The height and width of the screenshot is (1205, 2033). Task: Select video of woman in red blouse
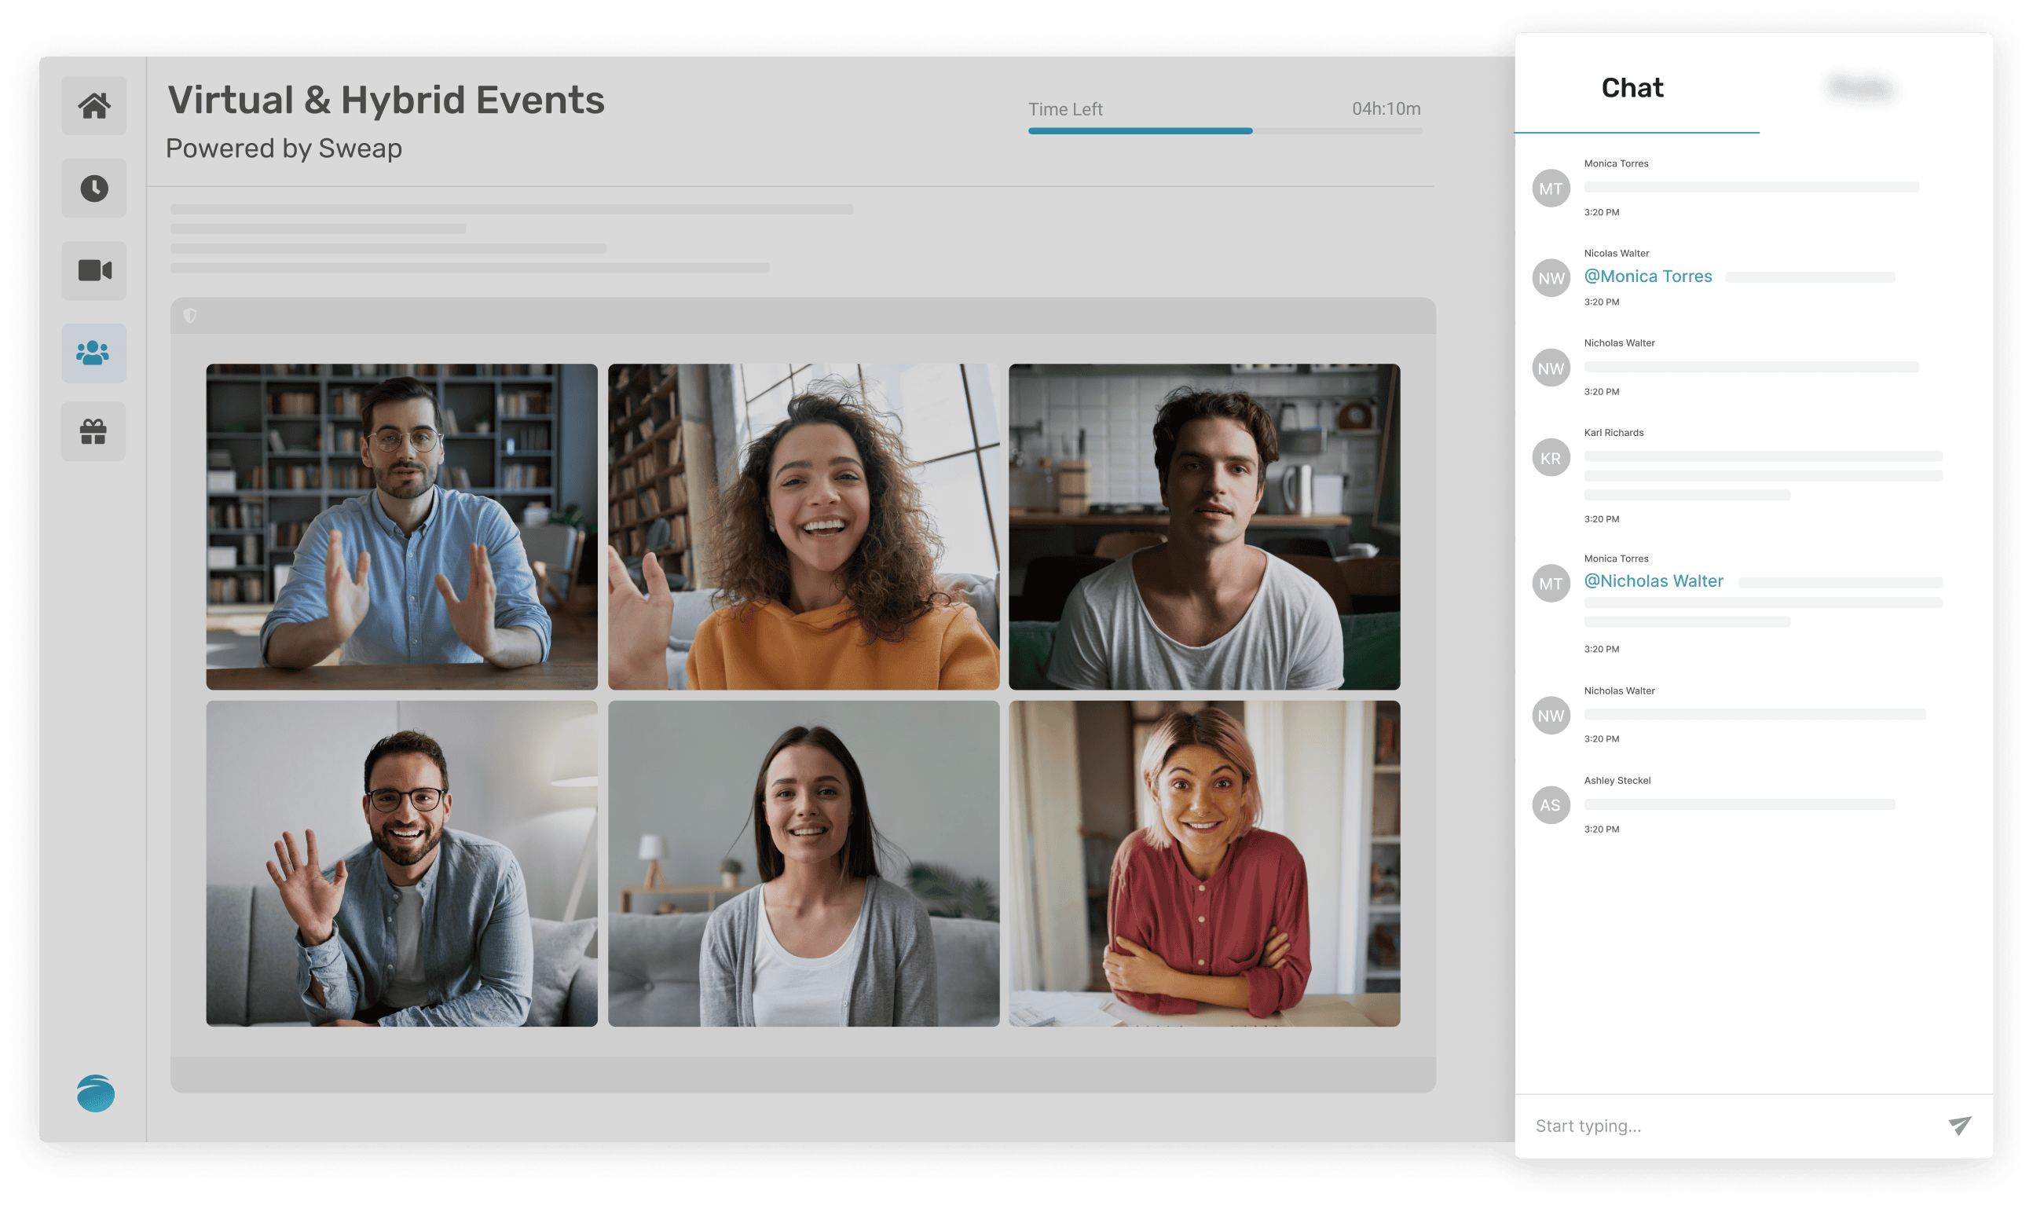pyautogui.click(x=1204, y=863)
